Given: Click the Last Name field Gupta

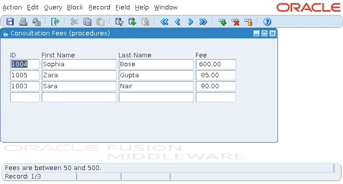Looking at the screenshot, I should coord(156,75).
